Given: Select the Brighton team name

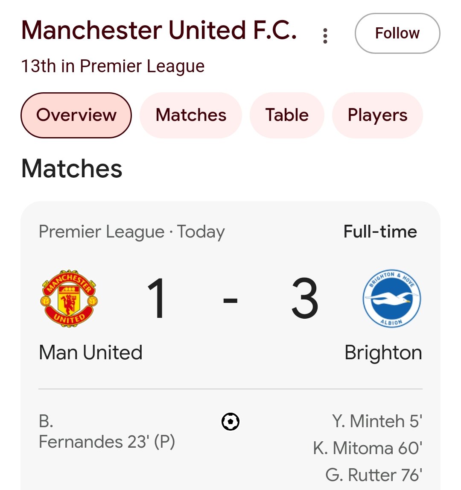Looking at the screenshot, I should [383, 353].
